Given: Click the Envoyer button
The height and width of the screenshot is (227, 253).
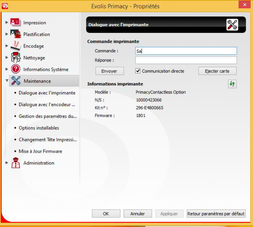Looking at the screenshot, I should (110, 71).
